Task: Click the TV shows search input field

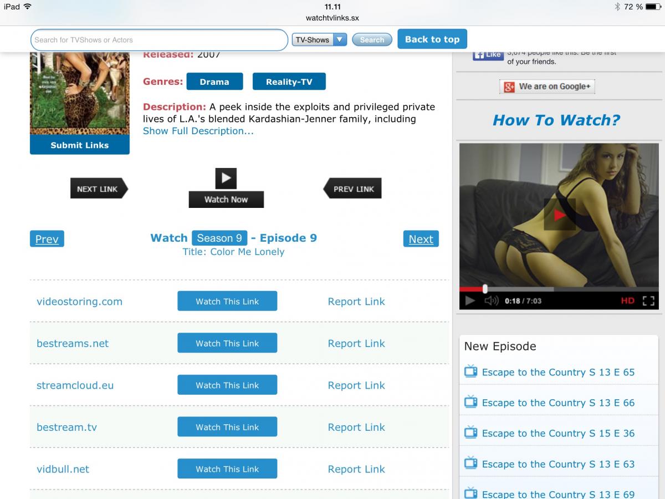Action: [159, 40]
